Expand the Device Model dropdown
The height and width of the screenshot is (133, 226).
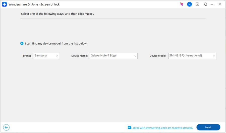(x=214, y=56)
